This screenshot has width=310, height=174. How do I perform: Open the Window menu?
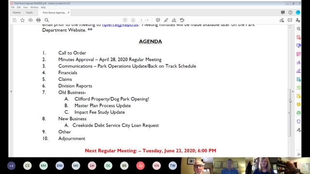pos(34,7)
